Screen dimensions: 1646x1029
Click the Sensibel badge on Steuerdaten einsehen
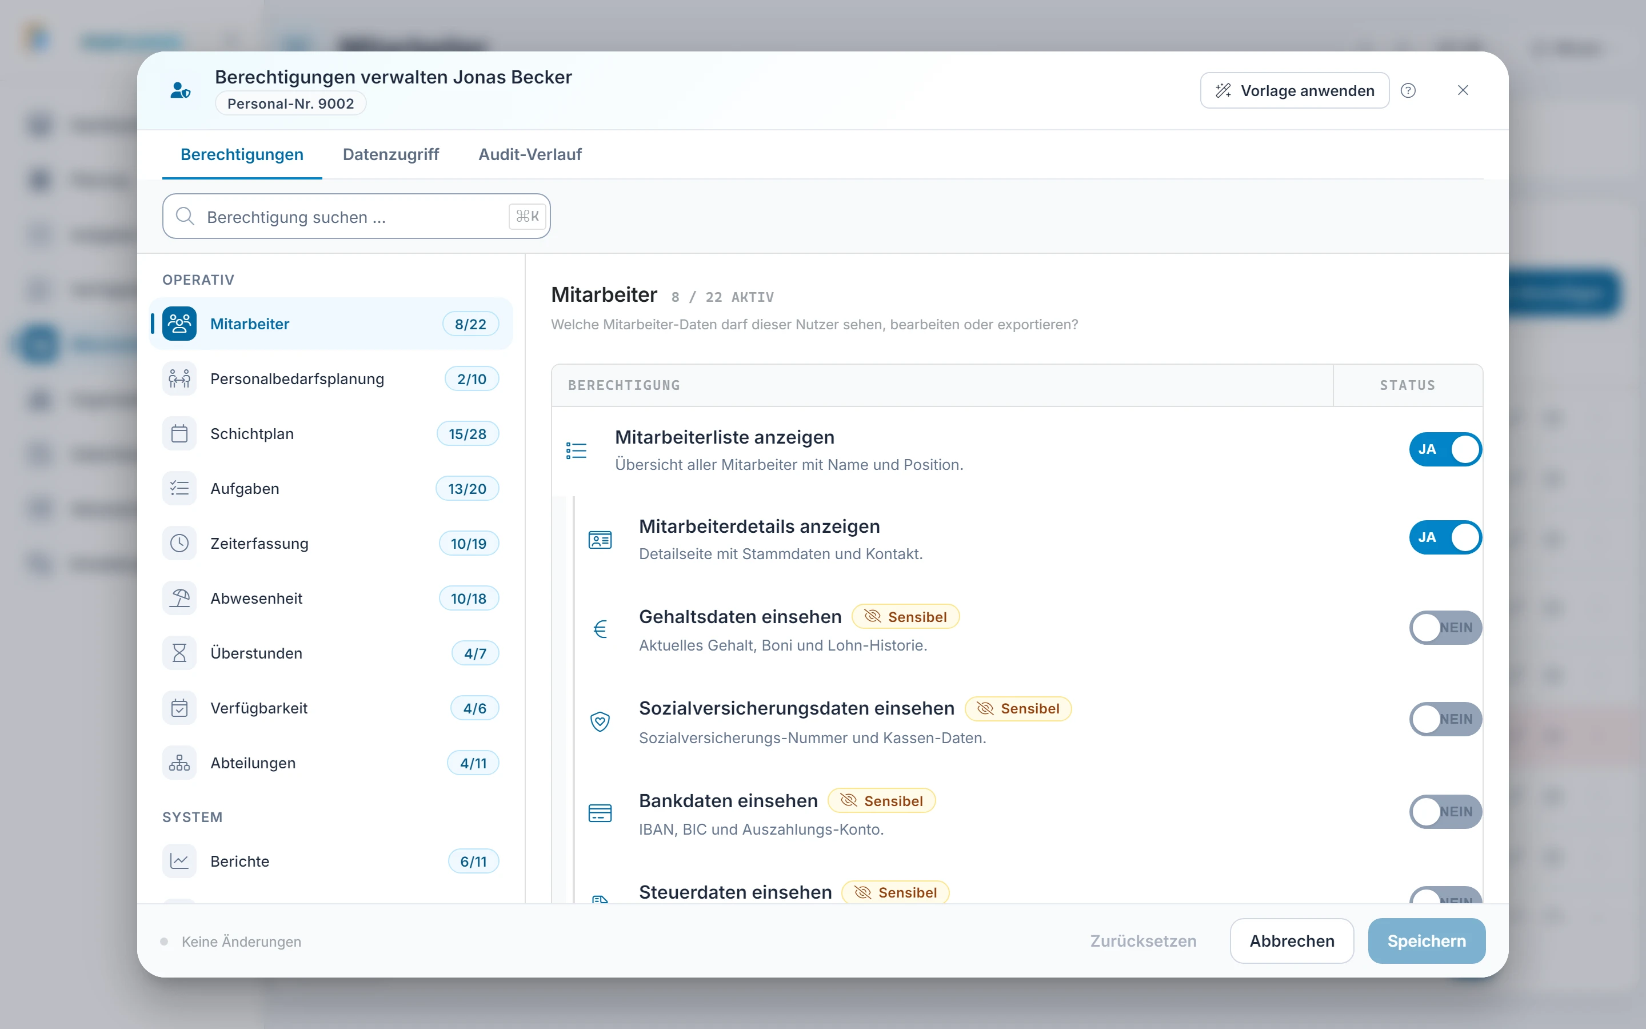pyautogui.click(x=896, y=892)
